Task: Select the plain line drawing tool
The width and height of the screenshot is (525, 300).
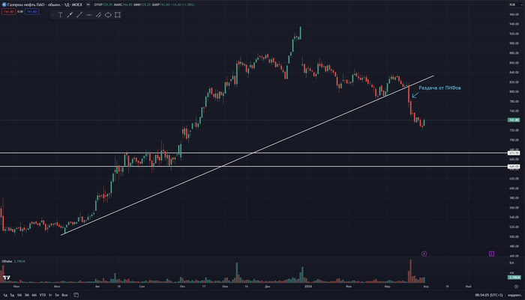Action: click(79, 15)
